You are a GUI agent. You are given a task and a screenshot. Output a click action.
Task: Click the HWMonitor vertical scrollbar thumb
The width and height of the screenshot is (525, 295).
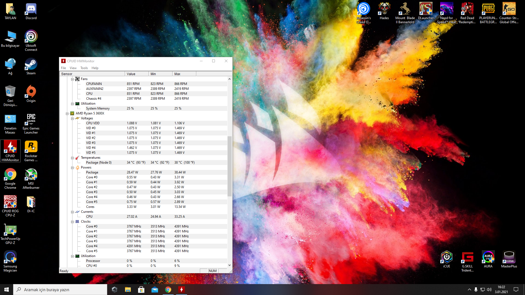229,166
